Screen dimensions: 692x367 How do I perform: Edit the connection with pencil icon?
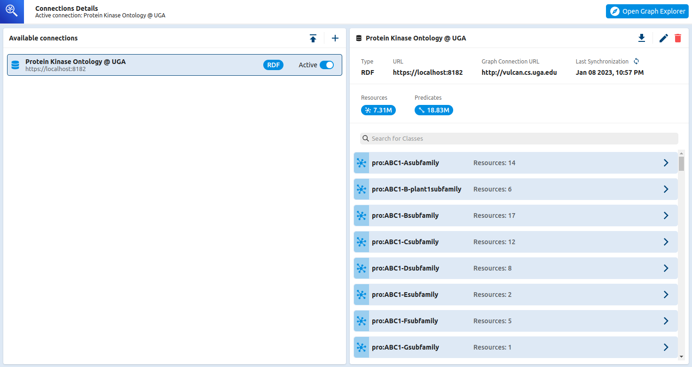tap(663, 38)
